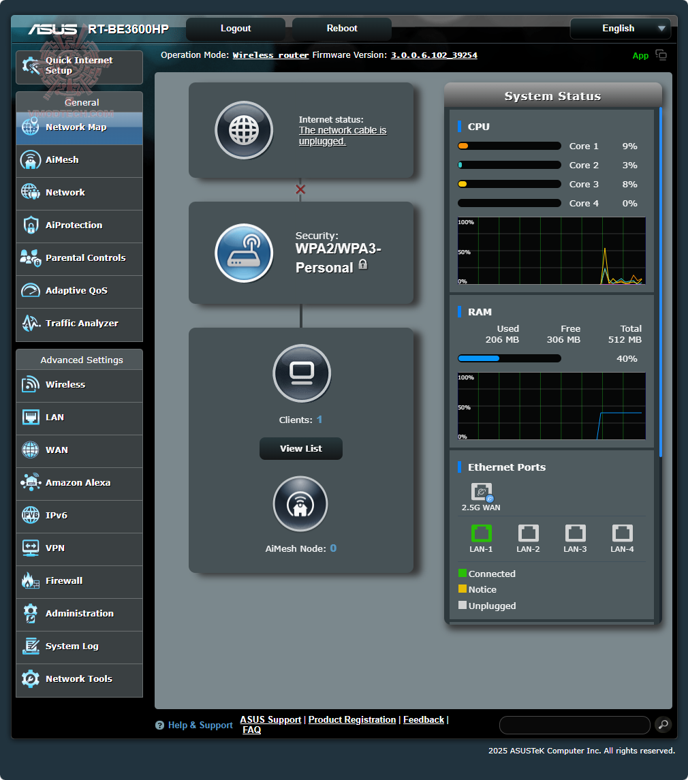Click the Clients count number 1
Screen dimensions: 688x780
point(319,420)
